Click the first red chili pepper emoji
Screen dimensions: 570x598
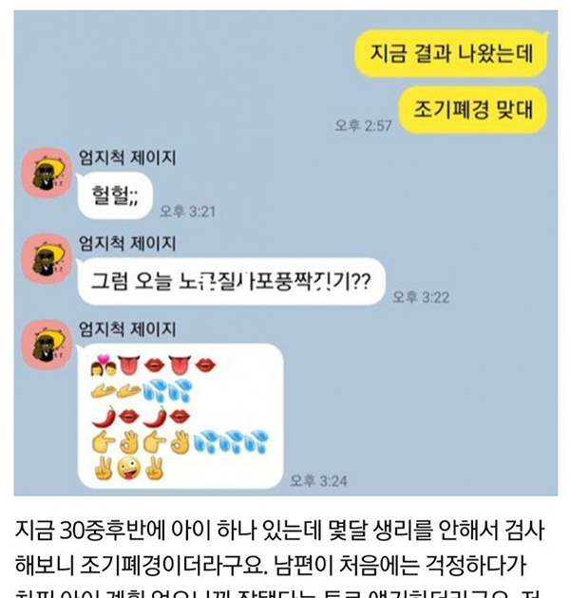(x=104, y=417)
